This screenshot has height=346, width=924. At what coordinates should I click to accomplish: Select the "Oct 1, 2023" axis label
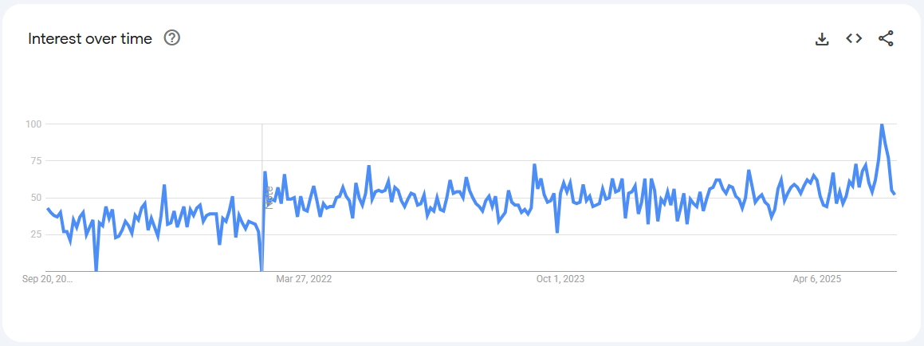click(560, 279)
